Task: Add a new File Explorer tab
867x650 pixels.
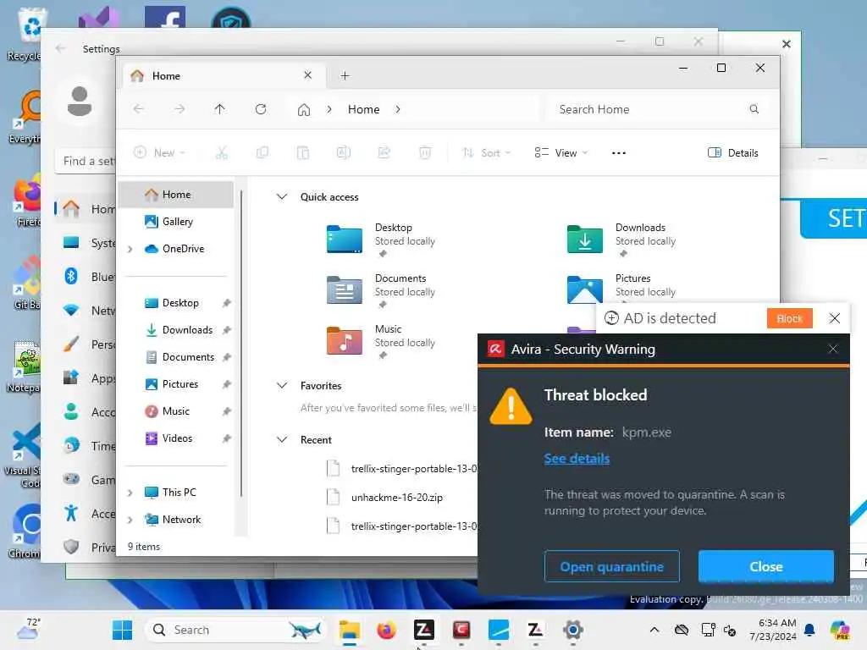Action: pyautogui.click(x=345, y=75)
